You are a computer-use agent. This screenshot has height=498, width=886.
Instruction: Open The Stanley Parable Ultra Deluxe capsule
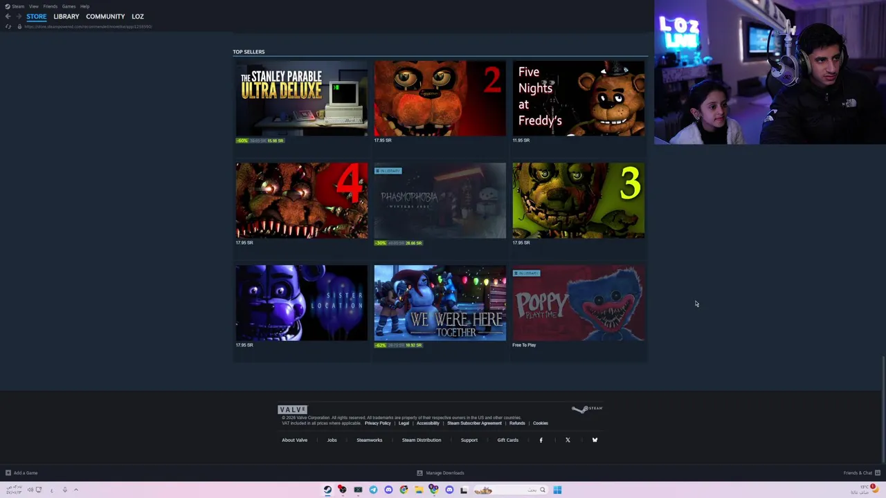click(x=302, y=98)
